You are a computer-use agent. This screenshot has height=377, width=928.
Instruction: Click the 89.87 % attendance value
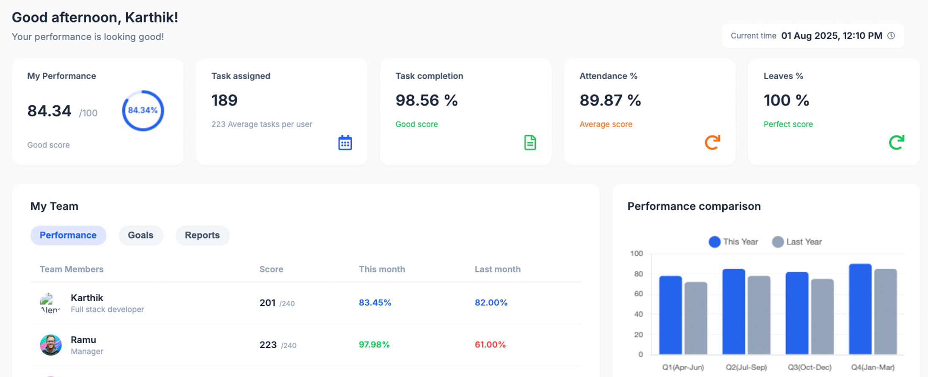610,100
